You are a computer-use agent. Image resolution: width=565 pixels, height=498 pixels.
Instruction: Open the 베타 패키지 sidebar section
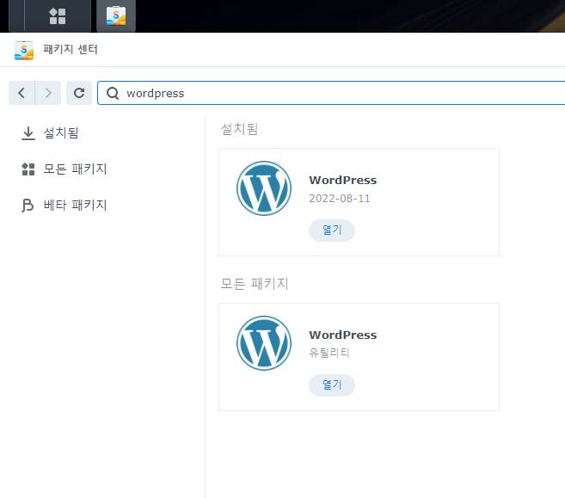(x=75, y=205)
